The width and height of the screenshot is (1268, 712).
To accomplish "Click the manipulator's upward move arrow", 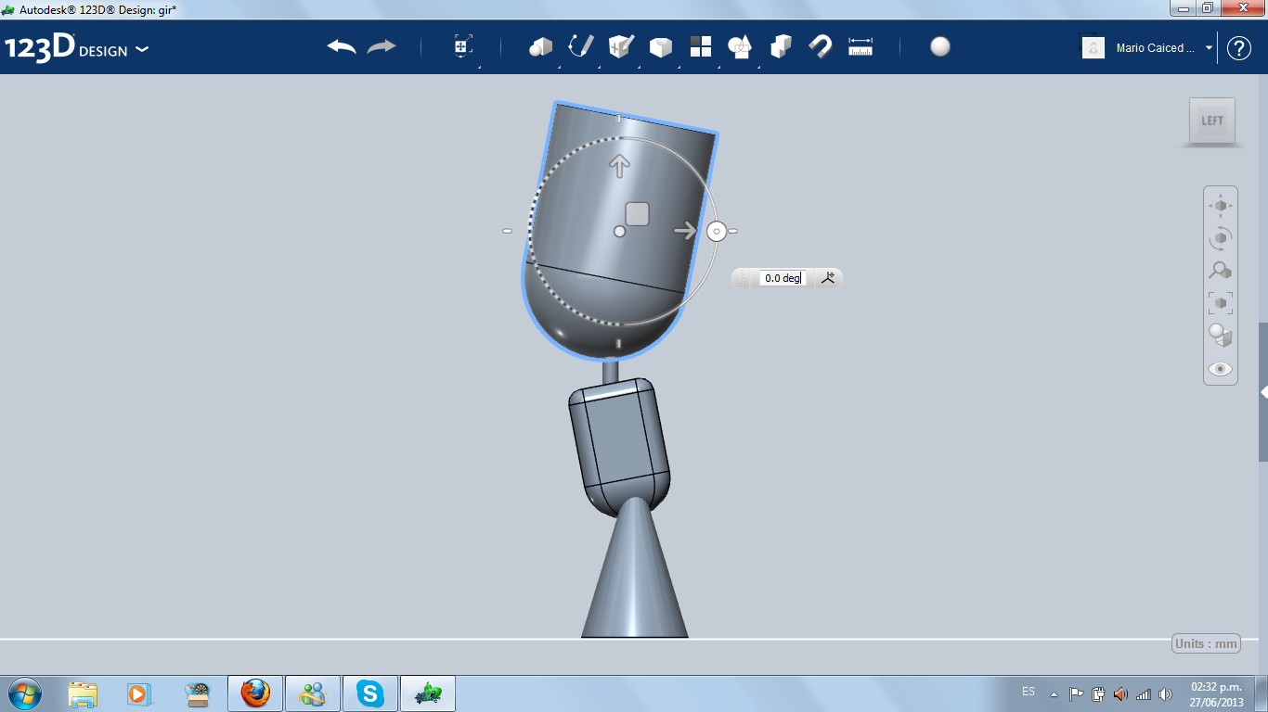I will (619, 166).
